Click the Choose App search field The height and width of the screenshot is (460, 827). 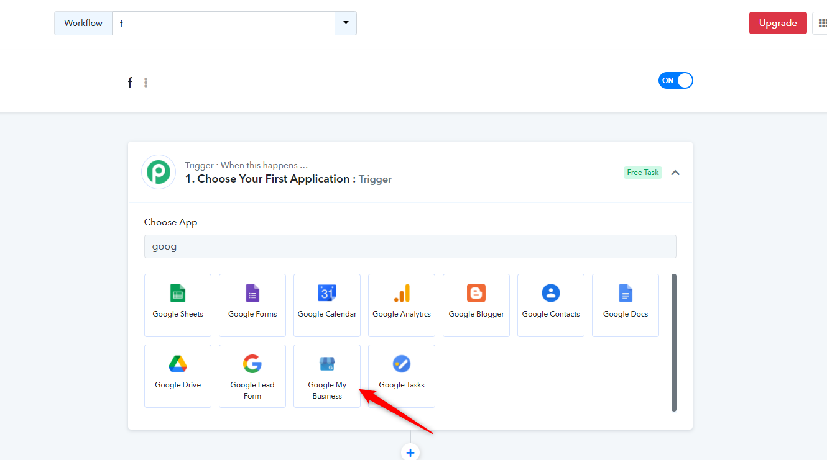[410, 246]
